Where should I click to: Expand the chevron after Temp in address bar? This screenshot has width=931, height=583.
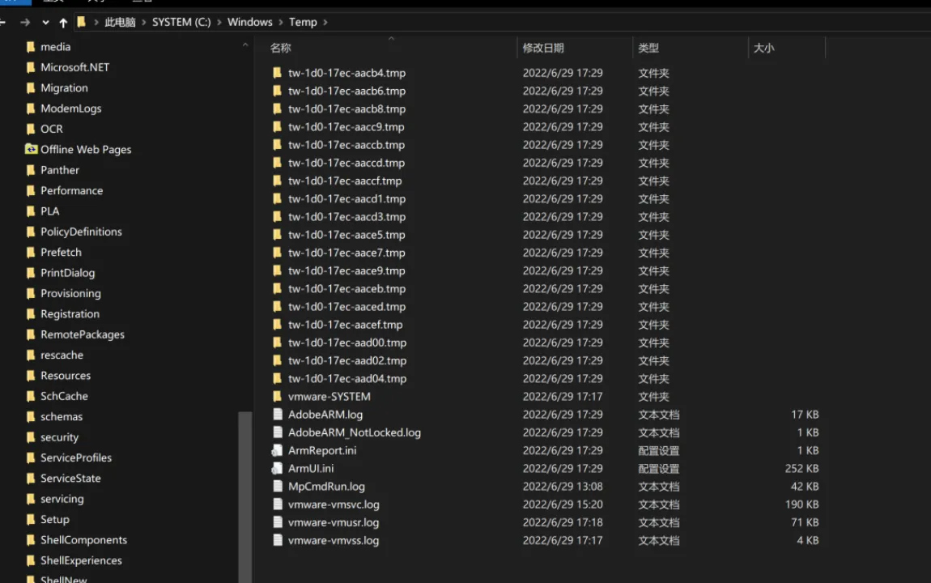(x=325, y=23)
